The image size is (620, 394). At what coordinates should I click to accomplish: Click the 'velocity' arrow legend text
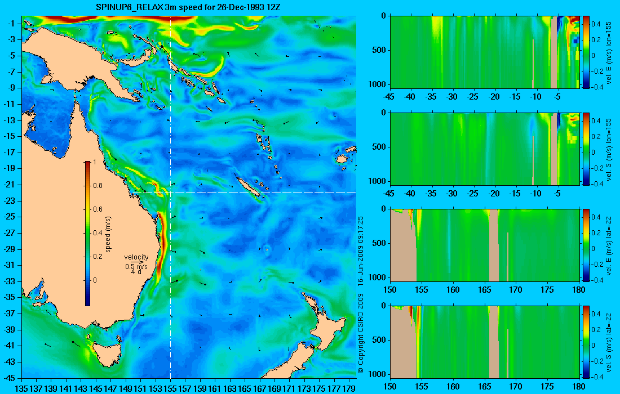point(136,257)
